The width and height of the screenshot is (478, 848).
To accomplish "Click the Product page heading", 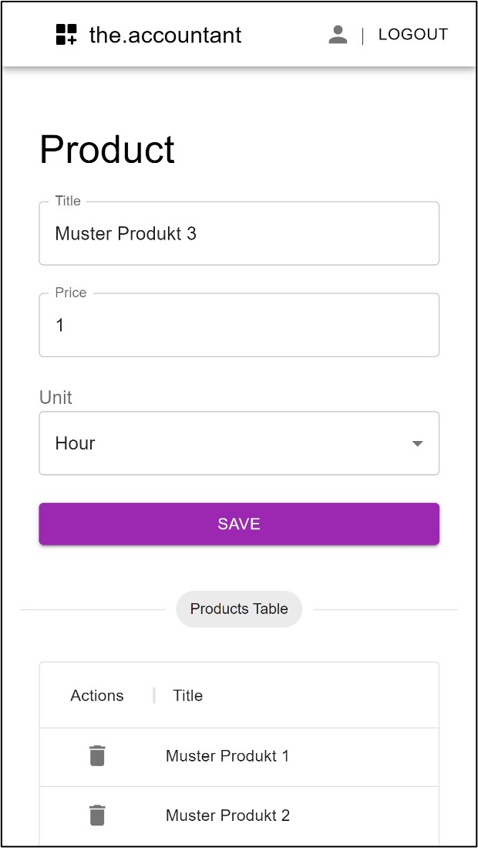I will click(x=107, y=149).
